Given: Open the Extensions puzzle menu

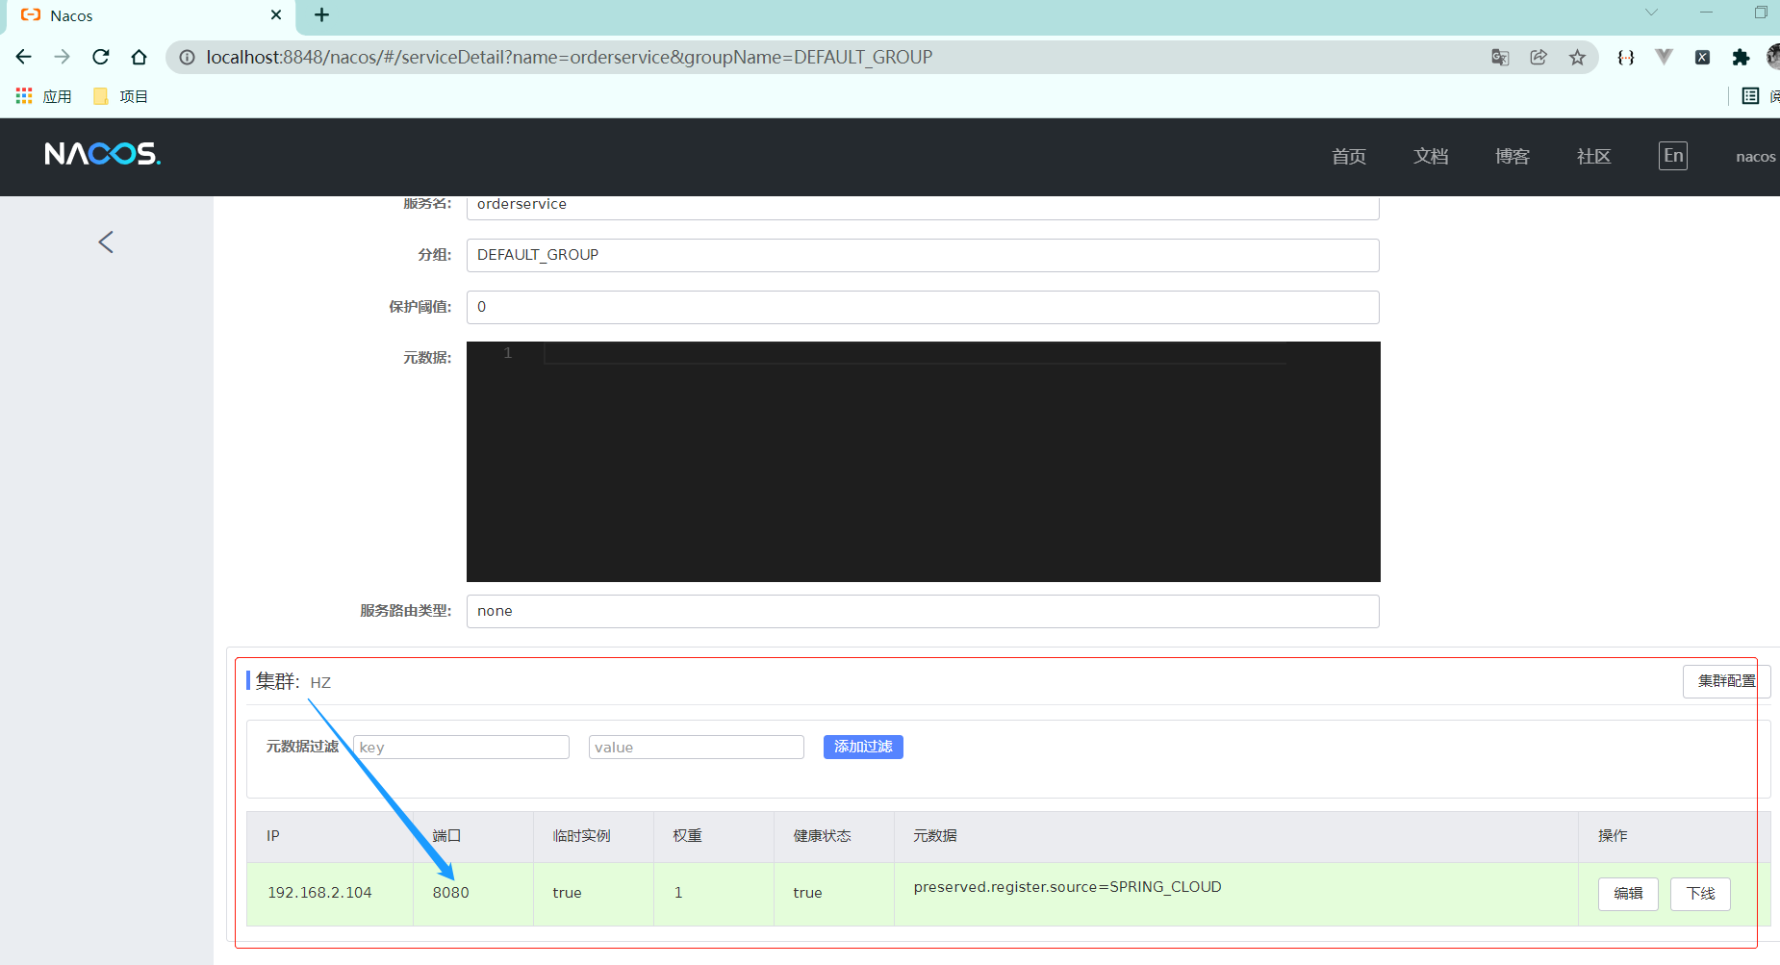Looking at the screenshot, I should 1741,57.
